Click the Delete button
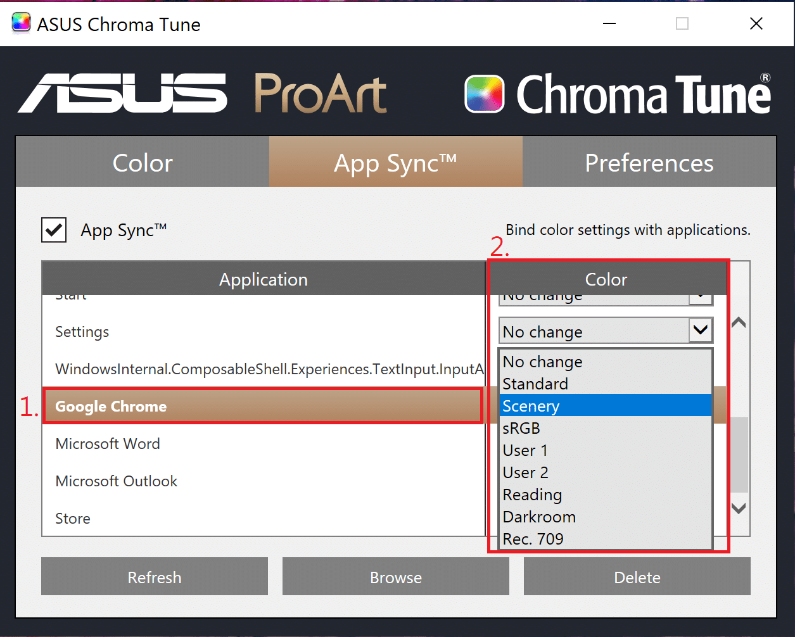Viewport: 795px width, 637px height. coord(637,577)
